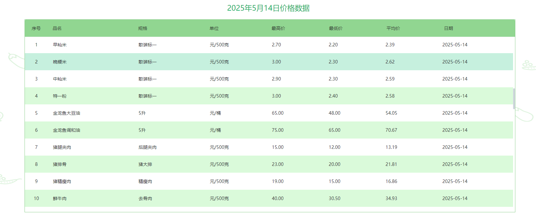Click 猪排骨 highest price 23.00
The width and height of the screenshot is (536, 221).
278,164
